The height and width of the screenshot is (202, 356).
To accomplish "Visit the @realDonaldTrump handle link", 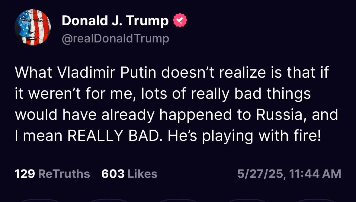I will click(x=115, y=39).
